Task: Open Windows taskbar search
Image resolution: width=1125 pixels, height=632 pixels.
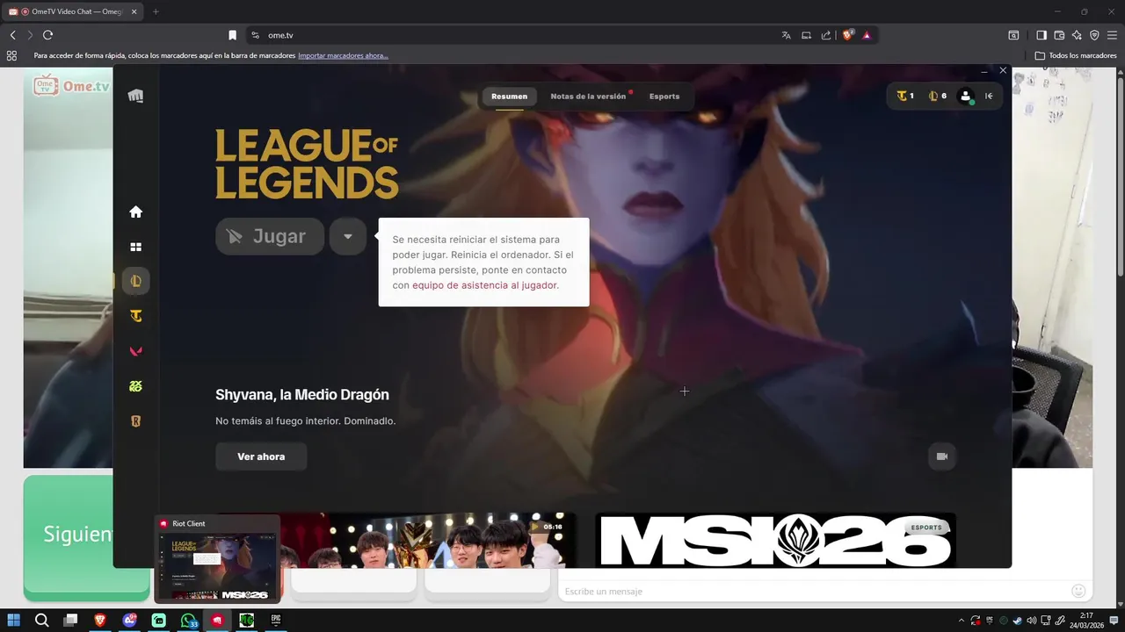Action: (41, 621)
